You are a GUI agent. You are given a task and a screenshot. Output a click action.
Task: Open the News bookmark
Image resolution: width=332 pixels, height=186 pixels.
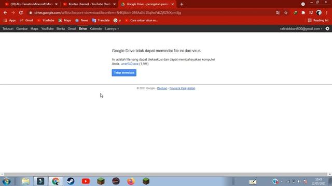(81, 20)
